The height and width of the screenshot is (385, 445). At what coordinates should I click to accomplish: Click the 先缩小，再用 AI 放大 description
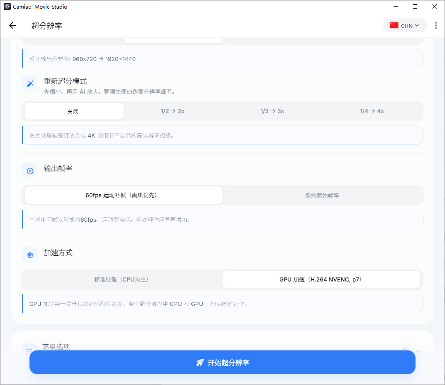[x=110, y=92]
